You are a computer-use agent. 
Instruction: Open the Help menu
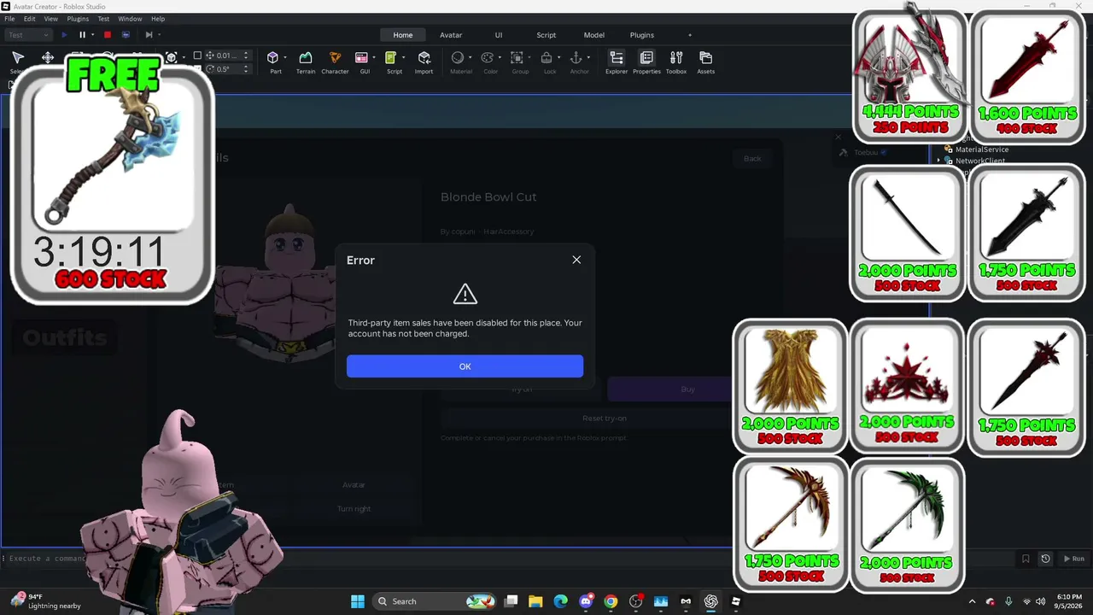pos(158,19)
